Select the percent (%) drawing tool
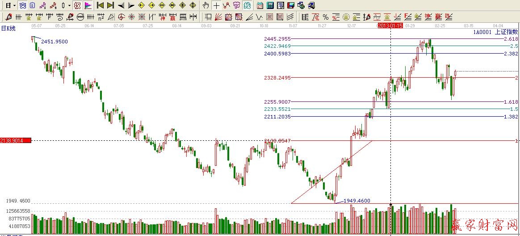Screen dimensions: 520x236 (326, 17)
